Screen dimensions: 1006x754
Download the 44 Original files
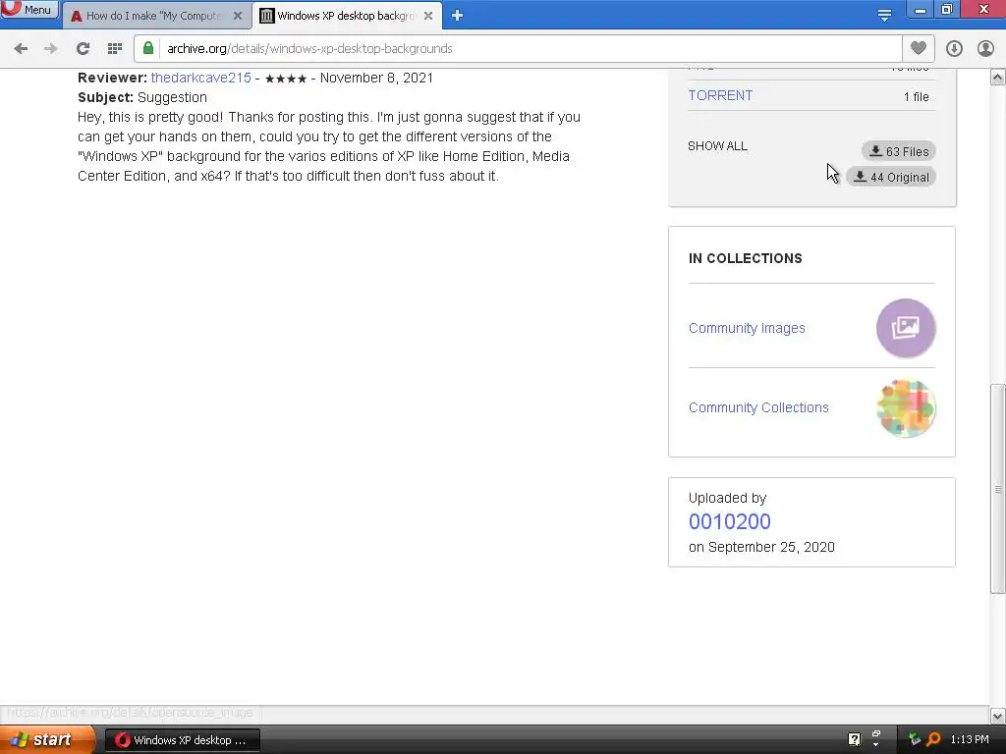coord(891,177)
